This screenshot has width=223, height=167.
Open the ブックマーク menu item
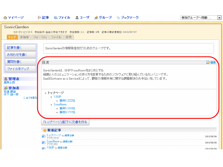[130, 18]
